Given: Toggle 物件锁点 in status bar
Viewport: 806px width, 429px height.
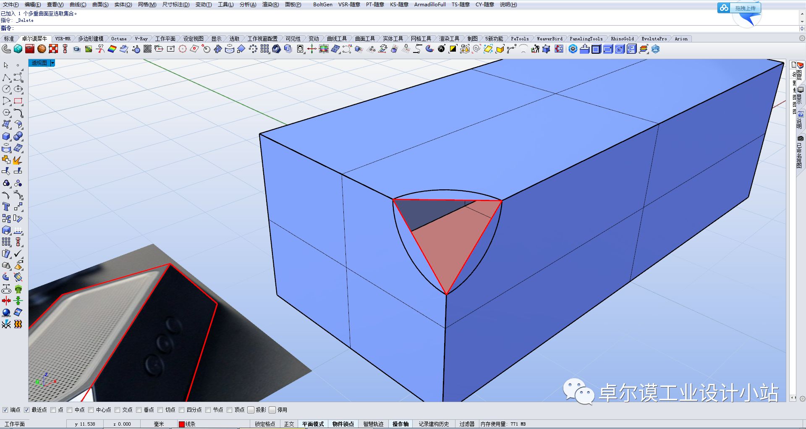Looking at the screenshot, I should pyautogui.click(x=343, y=424).
